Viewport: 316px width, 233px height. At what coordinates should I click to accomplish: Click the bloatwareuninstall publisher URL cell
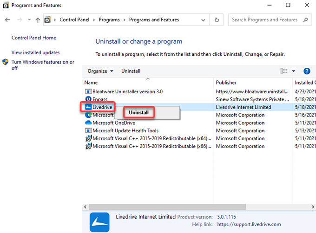coord(252,91)
